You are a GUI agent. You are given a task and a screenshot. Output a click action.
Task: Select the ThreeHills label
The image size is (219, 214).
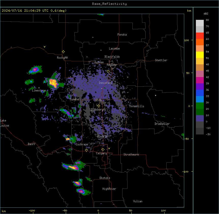click(x=136, y=106)
